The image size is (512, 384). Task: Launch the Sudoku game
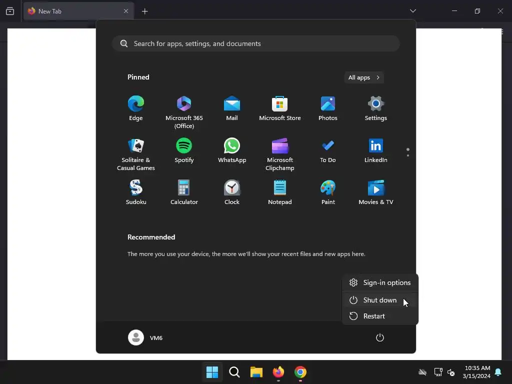(x=136, y=192)
